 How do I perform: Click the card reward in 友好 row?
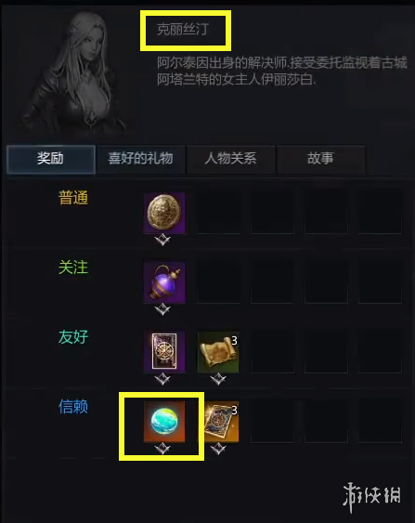pyautogui.click(x=164, y=352)
